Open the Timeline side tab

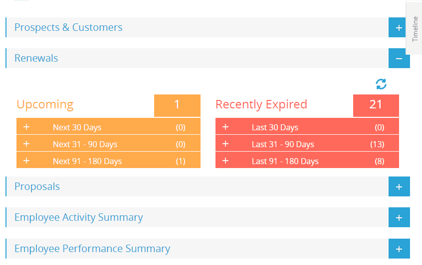415,29
